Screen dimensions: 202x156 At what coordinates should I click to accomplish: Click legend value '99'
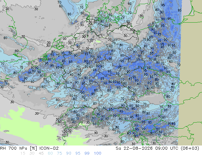click(87, 153)
